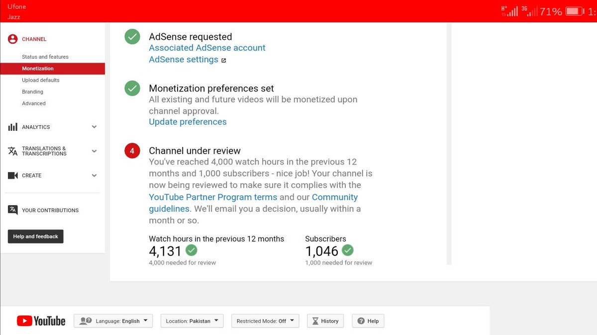Click '4,000 needed for review' text
Viewport: 597px width, 335px height.
point(183,262)
